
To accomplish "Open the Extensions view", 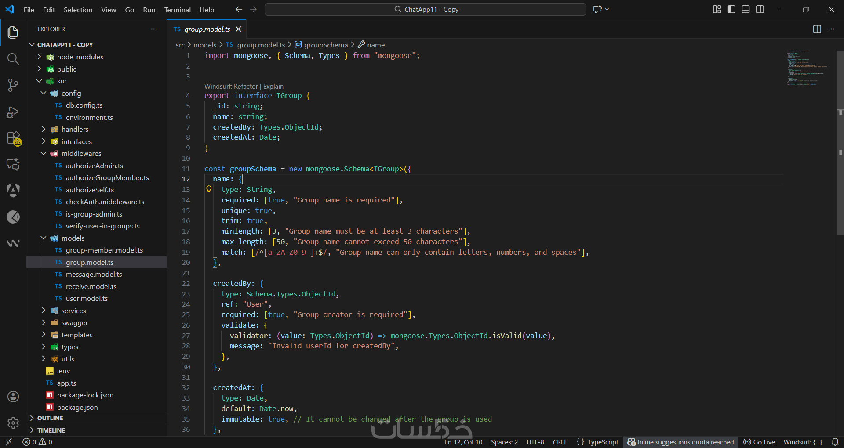I will pyautogui.click(x=13, y=138).
